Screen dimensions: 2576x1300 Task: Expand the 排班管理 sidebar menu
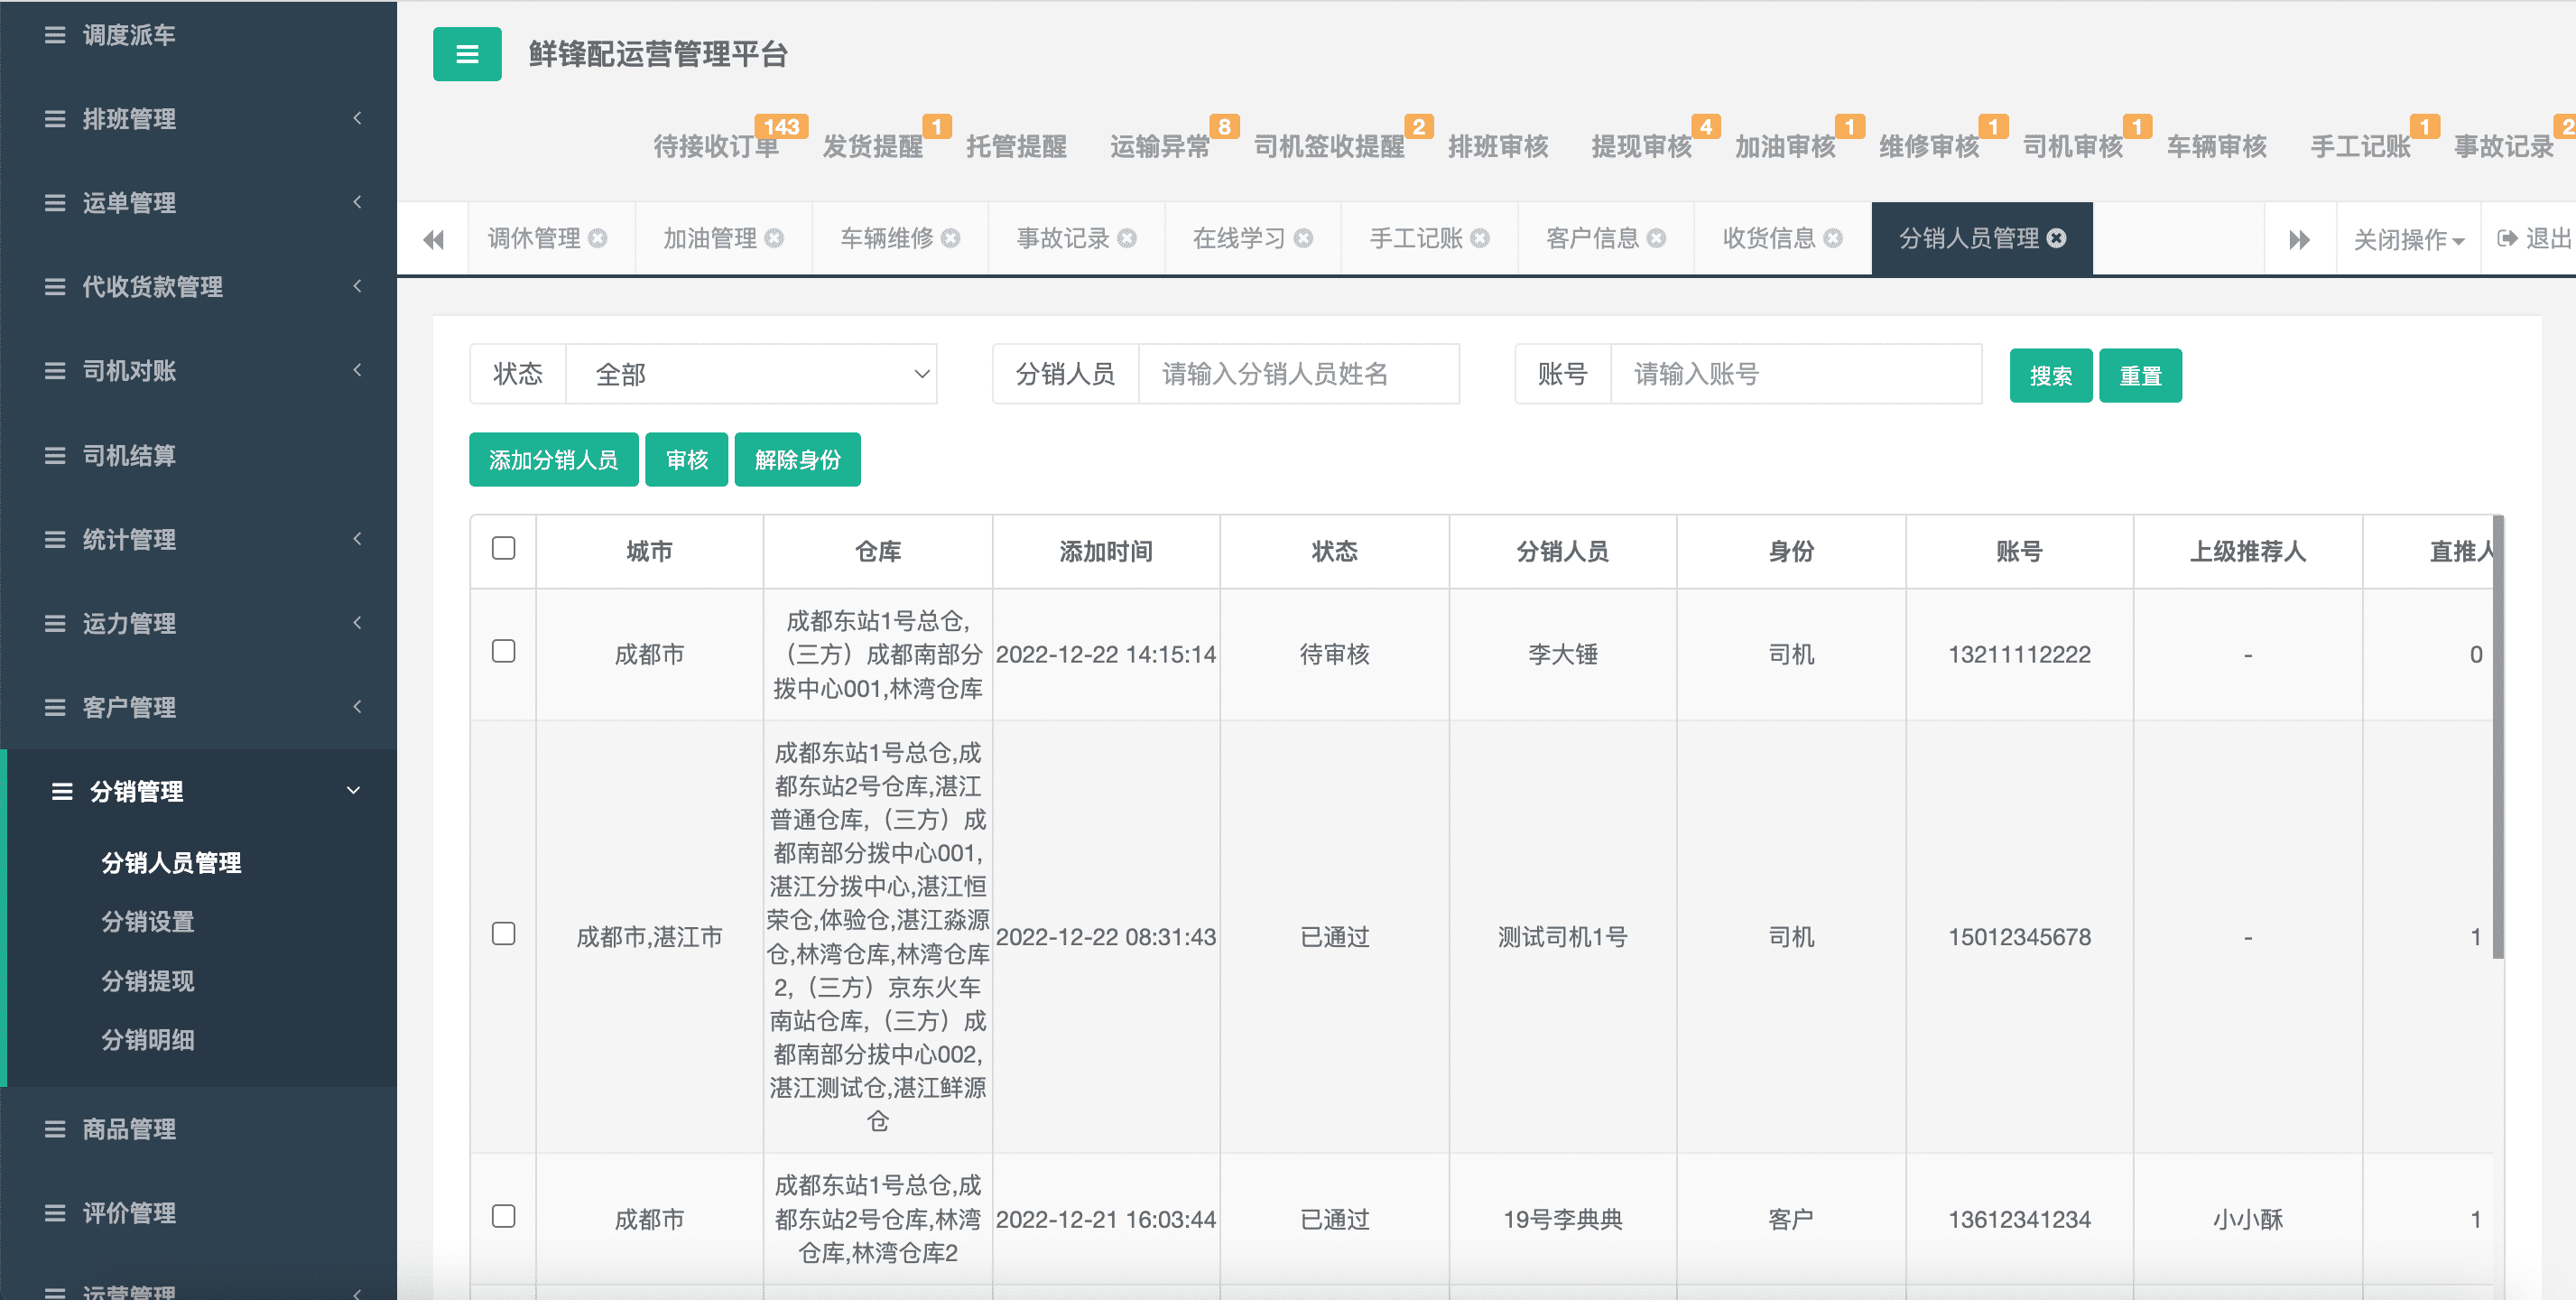357,118
